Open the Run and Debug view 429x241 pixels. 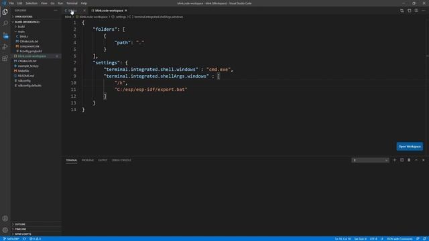[x=5, y=47]
